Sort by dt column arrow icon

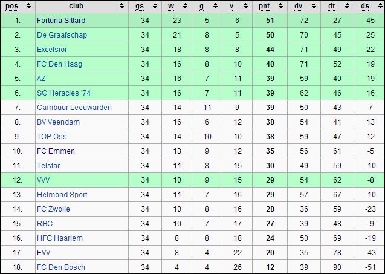click(347, 6)
